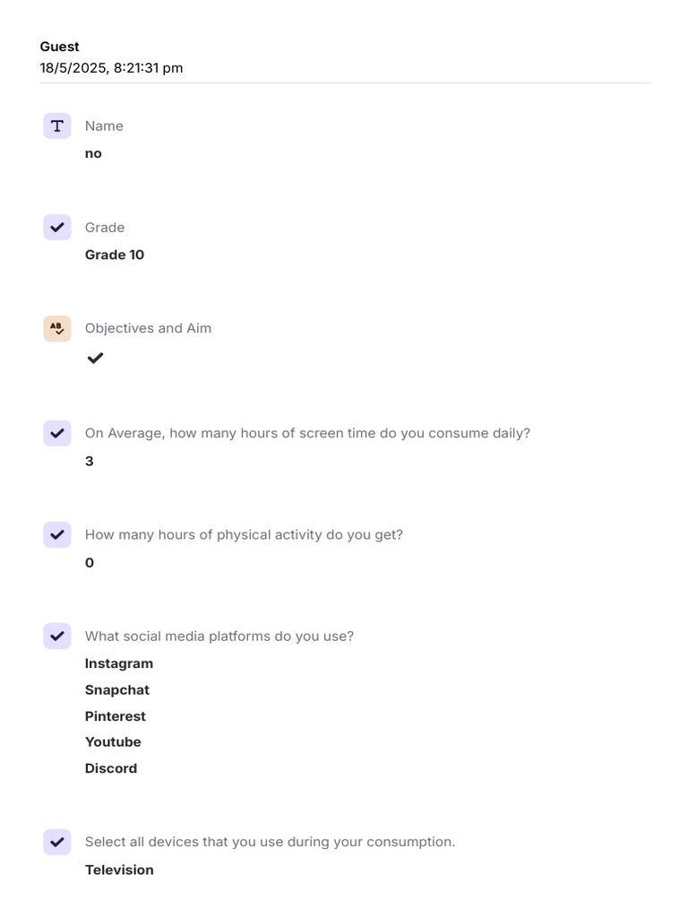Viewport: 688px width, 918px height.
Task: Click Pinterest in the platforms list
Action: [116, 716]
